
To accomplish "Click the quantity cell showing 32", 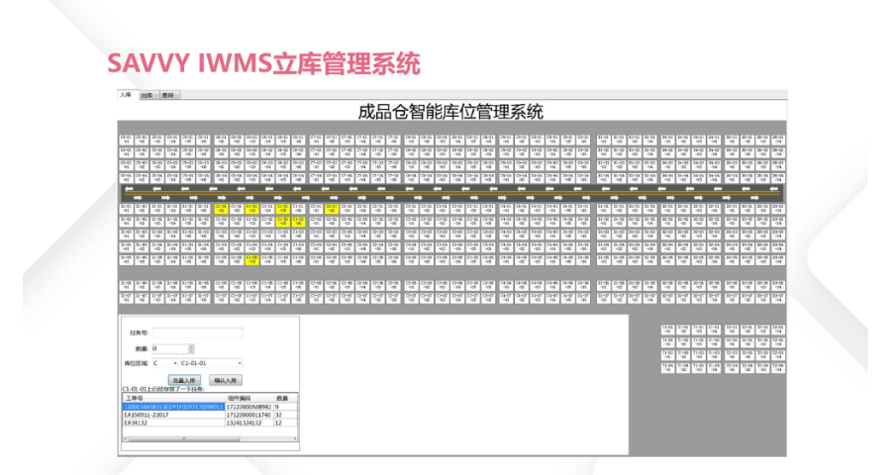I will pos(285,415).
